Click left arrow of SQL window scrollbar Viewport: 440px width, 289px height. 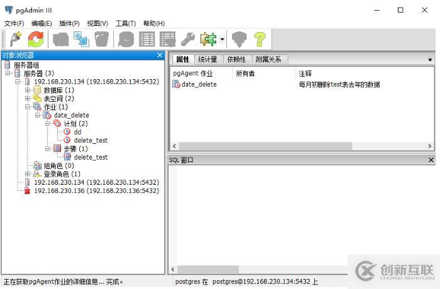point(173,270)
